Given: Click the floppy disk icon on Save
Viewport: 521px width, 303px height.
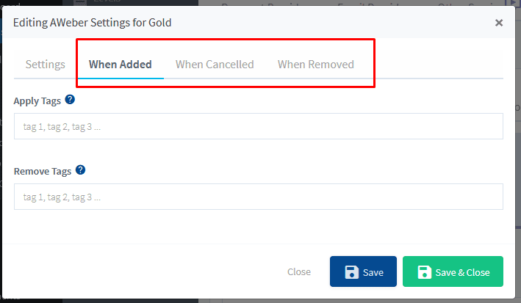Looking at the screenshot, I should tap(352, 272).
